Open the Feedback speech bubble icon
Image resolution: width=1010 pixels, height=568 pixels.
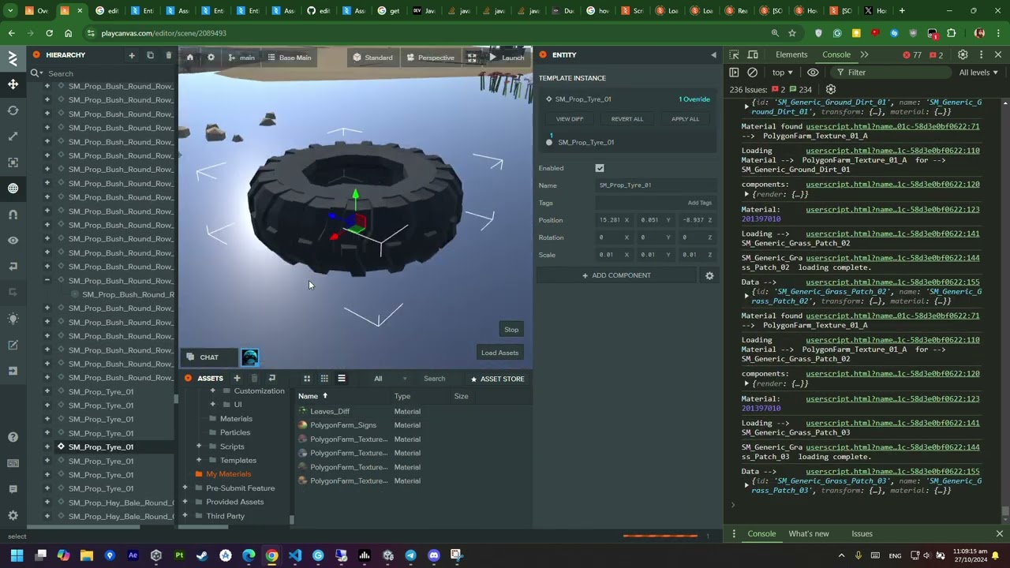(x=13, y=489)
